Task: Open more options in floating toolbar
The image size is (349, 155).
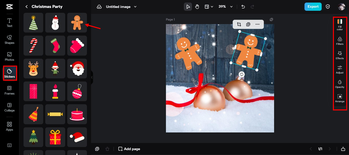Action: (x=257, y=24)
